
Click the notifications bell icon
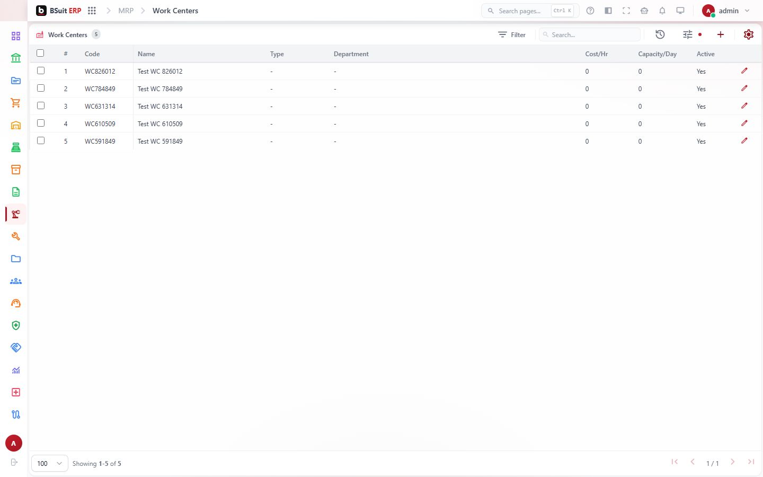662,11
